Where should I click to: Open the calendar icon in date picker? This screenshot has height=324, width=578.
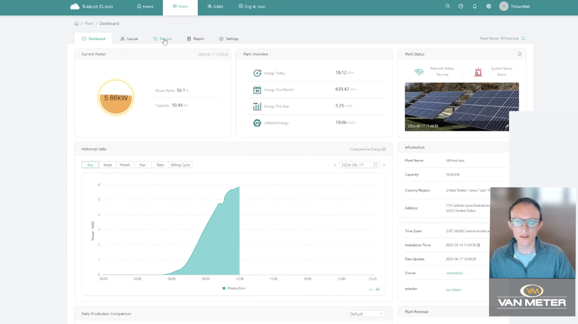(x=375, y=165)
